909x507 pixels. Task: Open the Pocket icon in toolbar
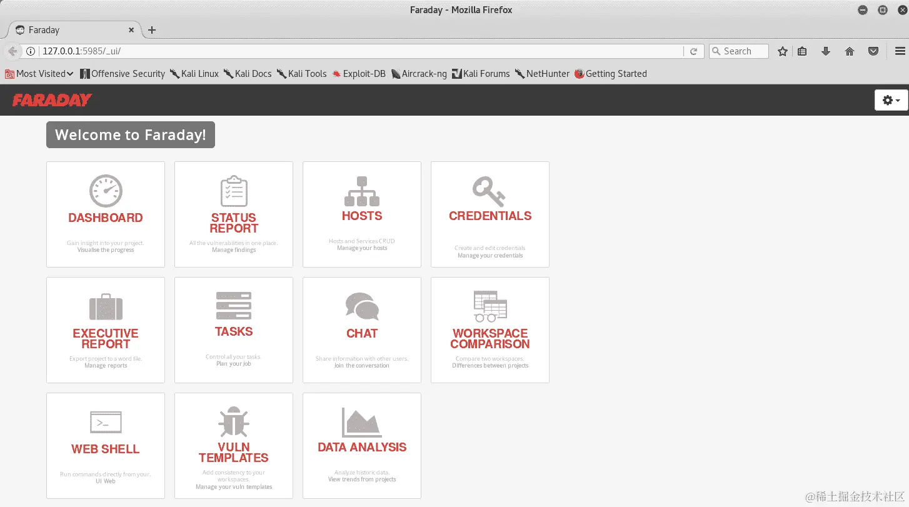tap(873, 51)
